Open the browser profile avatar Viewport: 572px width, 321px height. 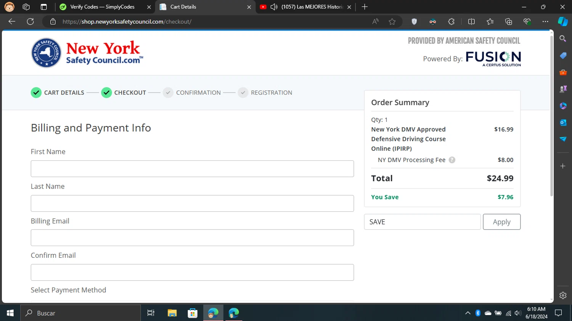9,7
